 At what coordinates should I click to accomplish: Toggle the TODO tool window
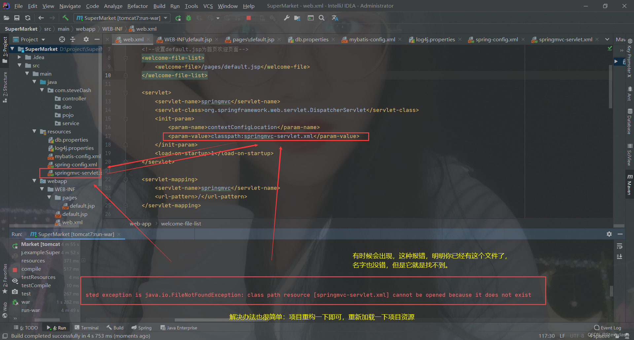point(26,327)
